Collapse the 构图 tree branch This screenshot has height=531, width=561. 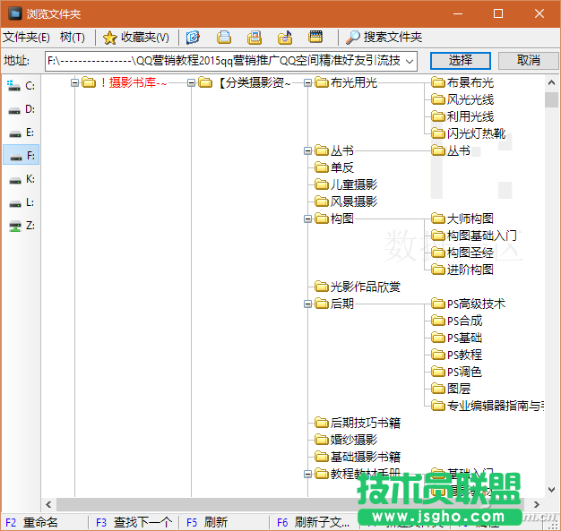308,218
